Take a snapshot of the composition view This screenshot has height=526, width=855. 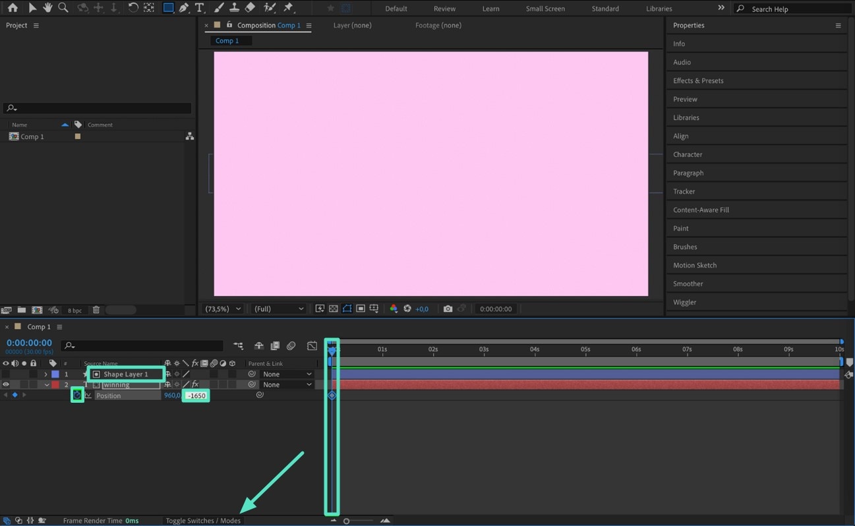coord(448,308)
